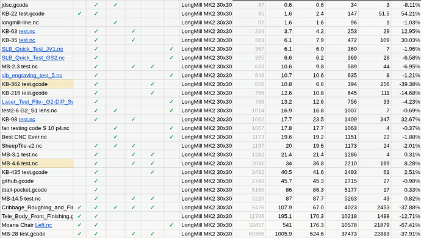Select the Tele_Body_Front_Finishing cell
Screen dimensions: 421x238
point(37,216)
